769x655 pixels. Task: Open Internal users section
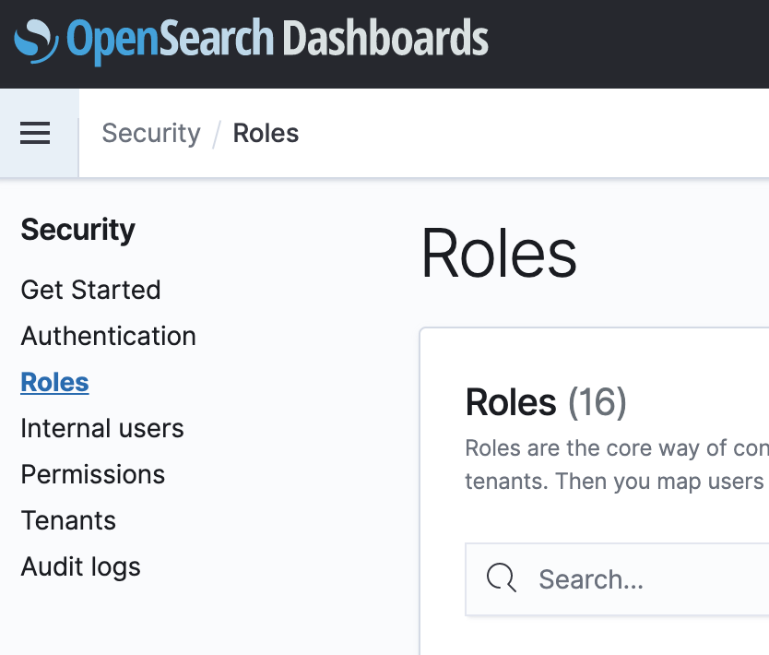101,428
